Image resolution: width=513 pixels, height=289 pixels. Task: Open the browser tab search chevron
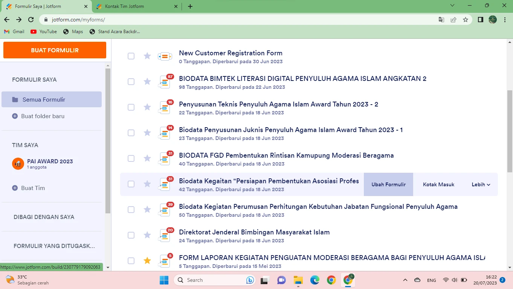point(452,6)
